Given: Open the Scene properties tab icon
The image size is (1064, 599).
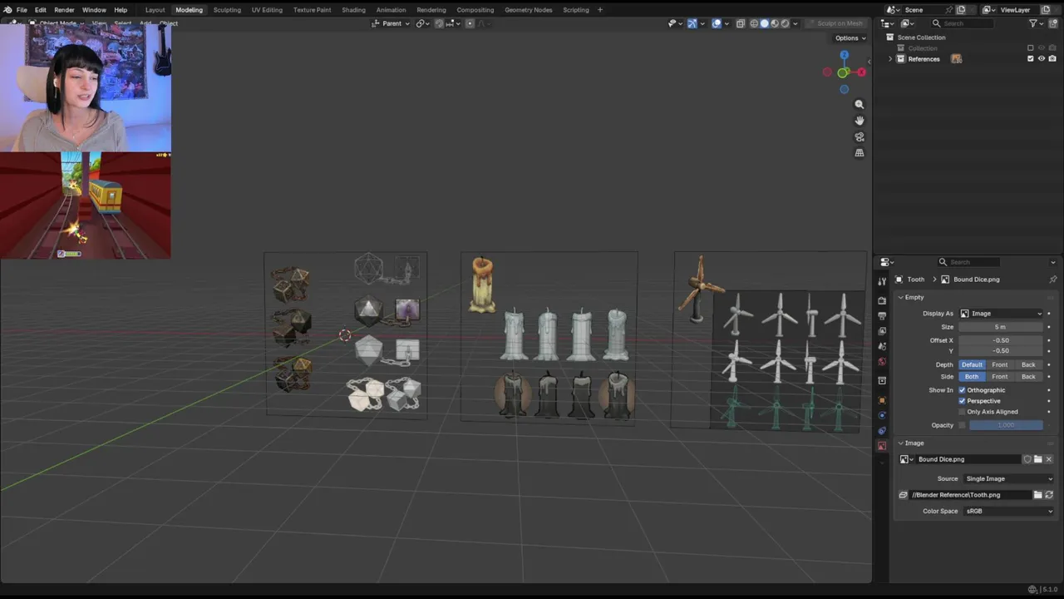Looking at the screenshot, I should coord(882,346).
